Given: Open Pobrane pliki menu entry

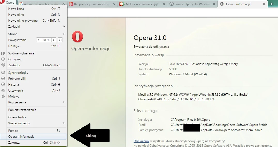Looking at the screenshot, I should pos(34,79).
